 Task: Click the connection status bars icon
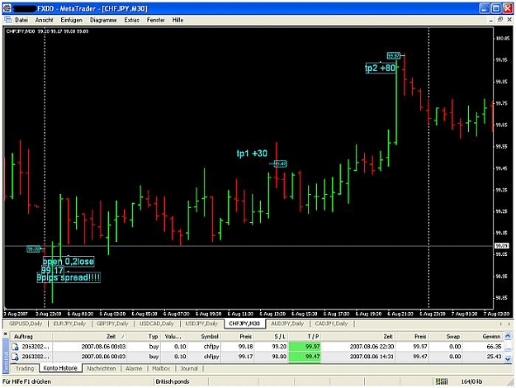point(442,381)
